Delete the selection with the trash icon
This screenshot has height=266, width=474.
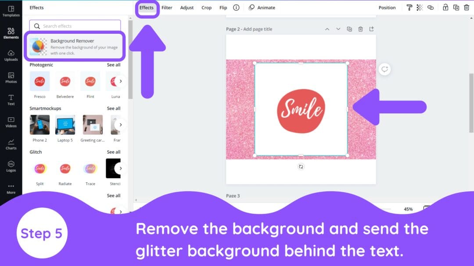coord(466,7)
